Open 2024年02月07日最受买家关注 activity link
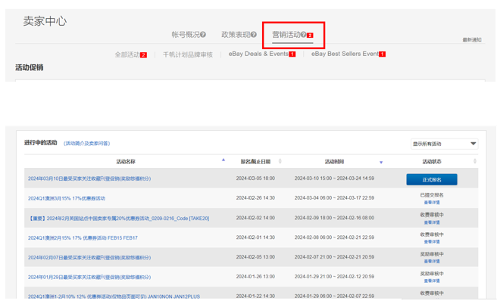The width and height of the screenshot is (497, 301). tap(89, 258)
